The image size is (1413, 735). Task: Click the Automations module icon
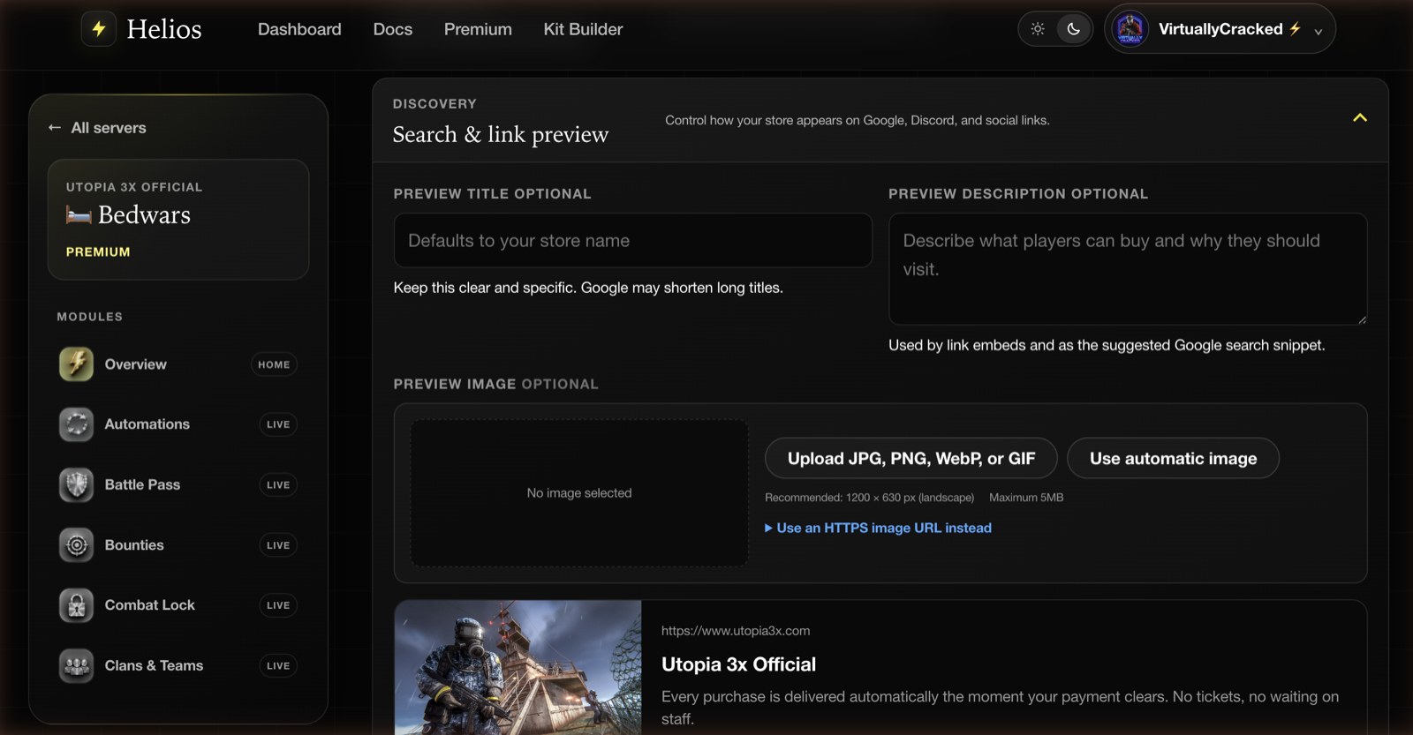[77, 424]
